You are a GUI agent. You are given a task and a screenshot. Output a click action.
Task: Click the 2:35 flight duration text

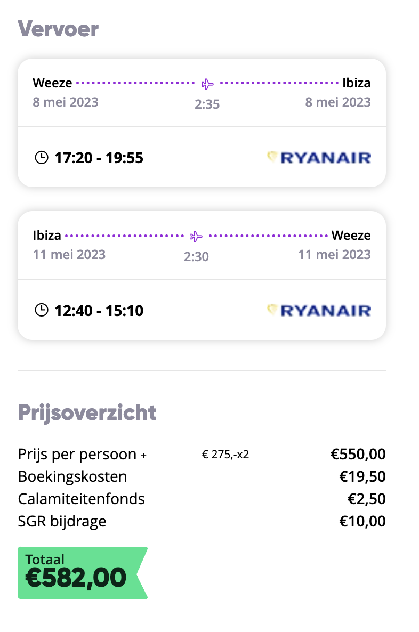[207, 104]
